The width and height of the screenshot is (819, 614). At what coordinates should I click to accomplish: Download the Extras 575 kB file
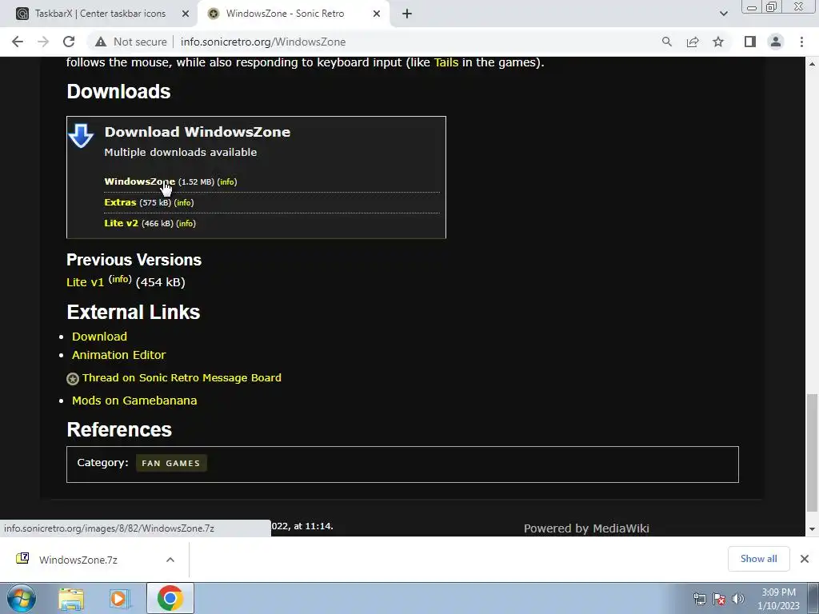click(120, 202)
